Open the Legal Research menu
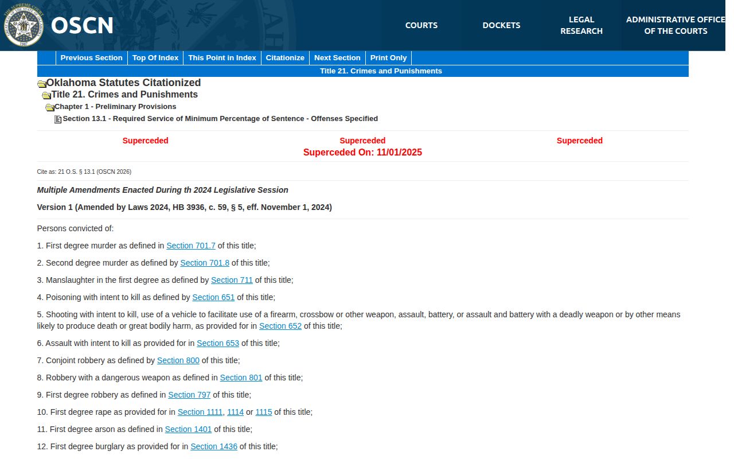 click(x=581, y=25)
